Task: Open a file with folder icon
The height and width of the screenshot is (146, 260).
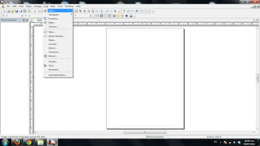Action: (12, 11)
